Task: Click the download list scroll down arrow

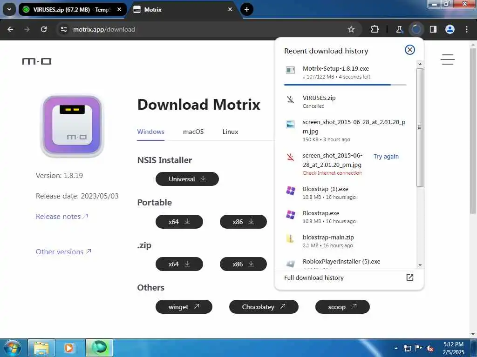Action: click(x=420, y=265)
